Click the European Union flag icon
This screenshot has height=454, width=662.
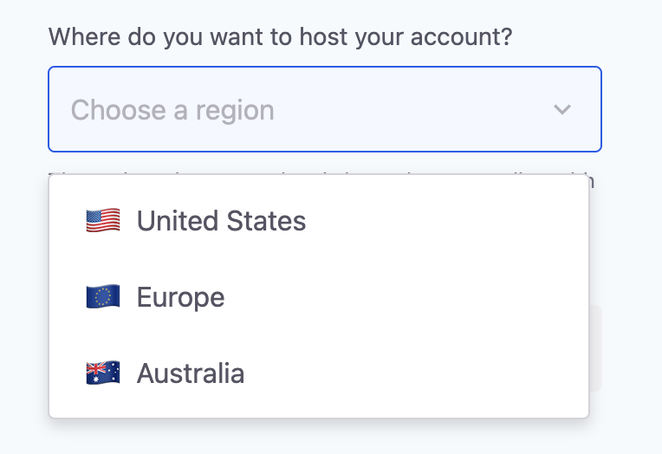[102, 297]
